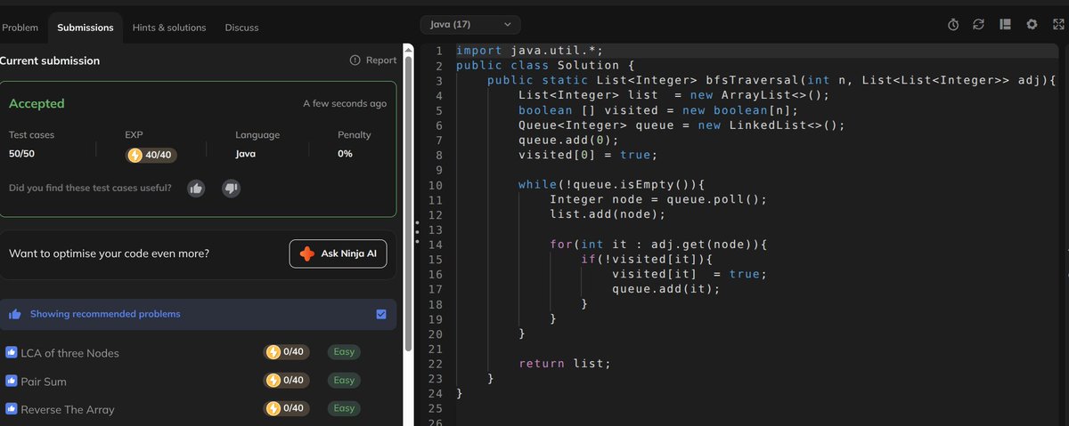Click the 'list.add(node);' code line

[x=607, y=214]
